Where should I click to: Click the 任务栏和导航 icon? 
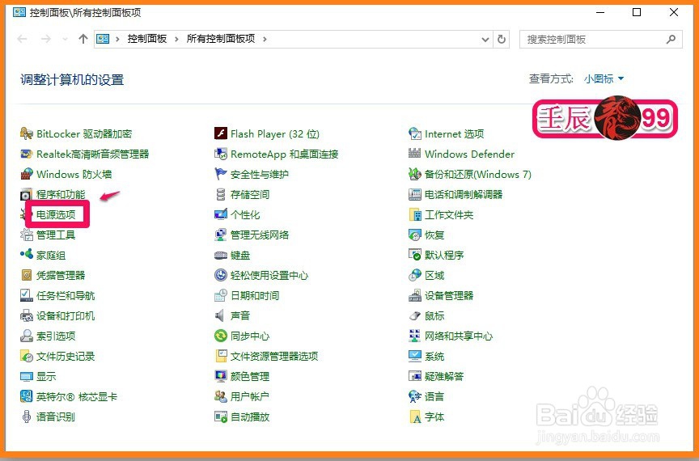[x=27, y=295]
